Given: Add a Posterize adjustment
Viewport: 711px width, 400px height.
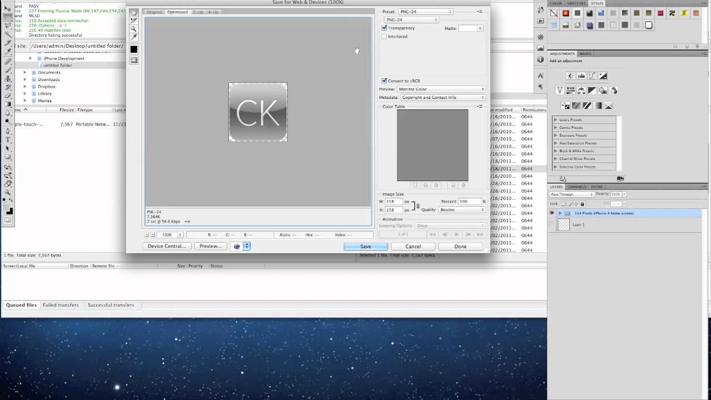Looking at the screenshot, I should click(576, 106).
